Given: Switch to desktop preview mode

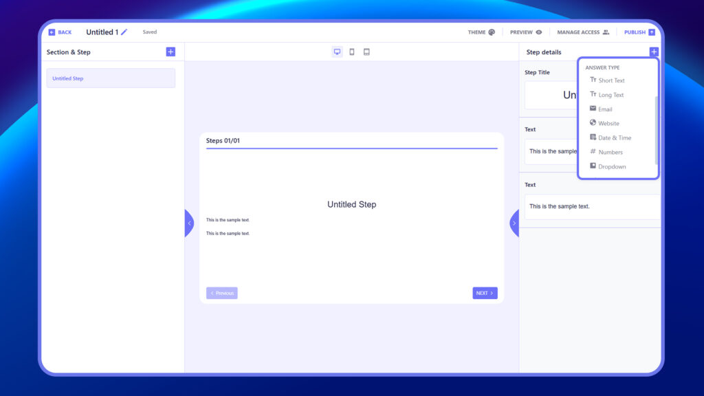Looking at the screenshot, I should point(337,52).
